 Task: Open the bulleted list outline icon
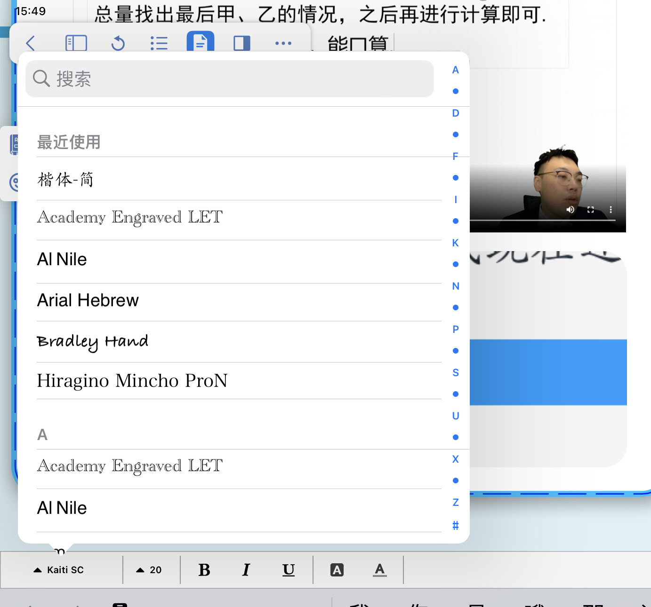[159, 43]
